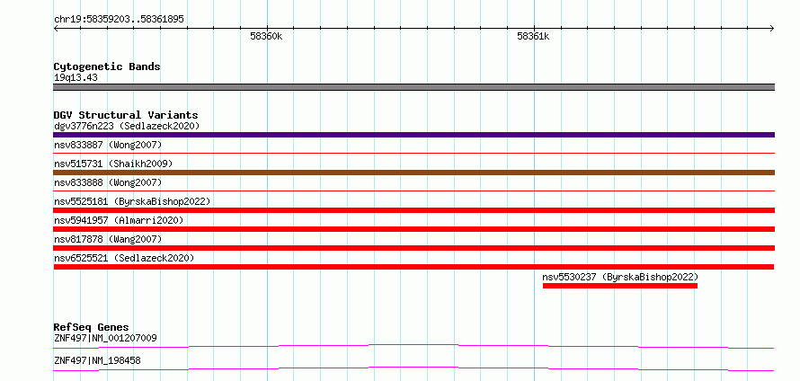800x381 pixels.
Task: Click the red nsv6525521 variant bar
Action: click(413, 267)
